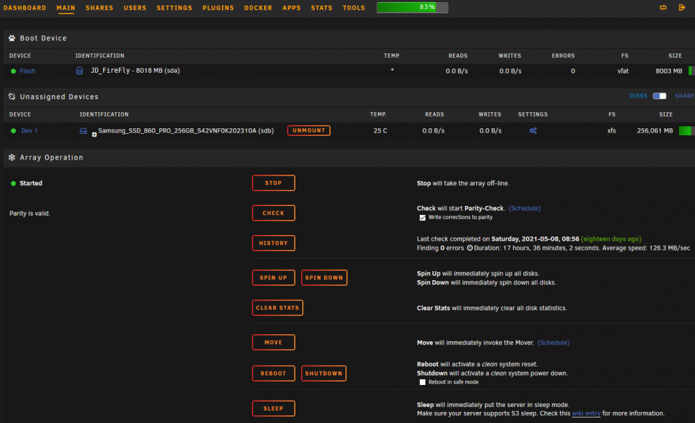
Task: Put the server to Sleep
Action: tap(273, 408)
